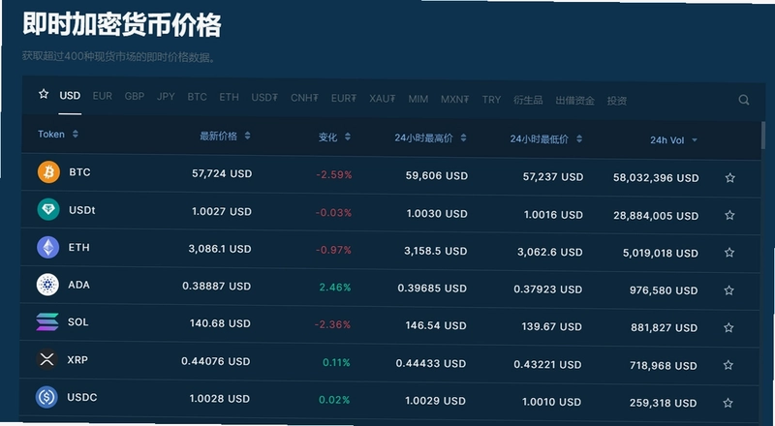Show favorites via star tab icon

pyautogui.click(x=44, y=94)
